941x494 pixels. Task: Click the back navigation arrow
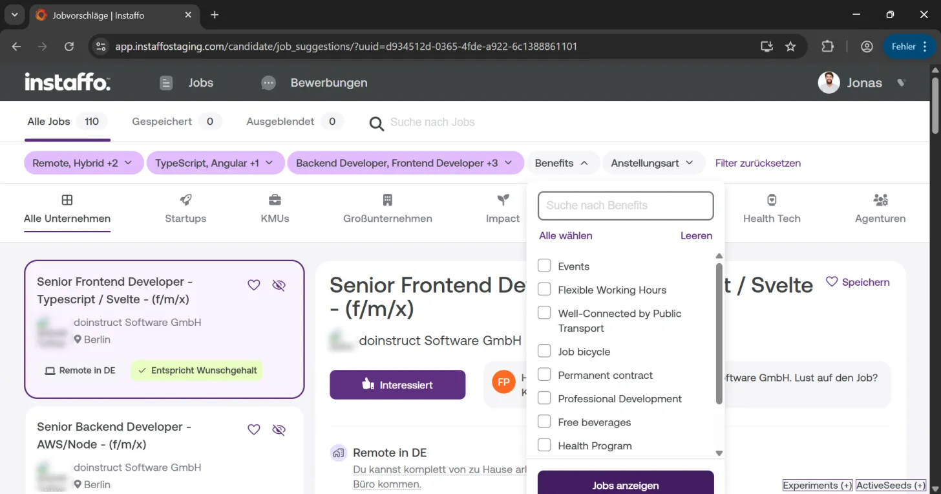point(16,47)
